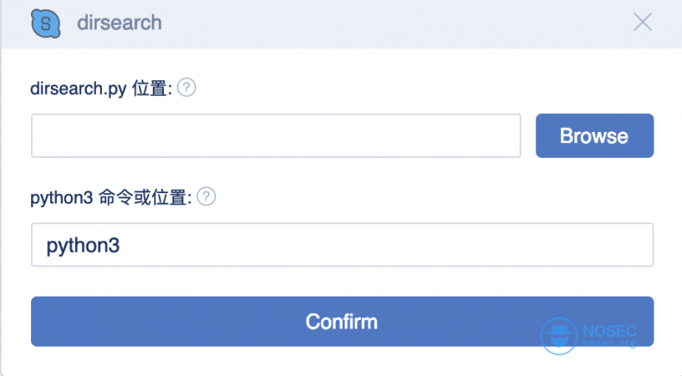The height and width of the screenshot is (376, 682).
Task: Choose a file path via Browse
Action: [595, 135]
